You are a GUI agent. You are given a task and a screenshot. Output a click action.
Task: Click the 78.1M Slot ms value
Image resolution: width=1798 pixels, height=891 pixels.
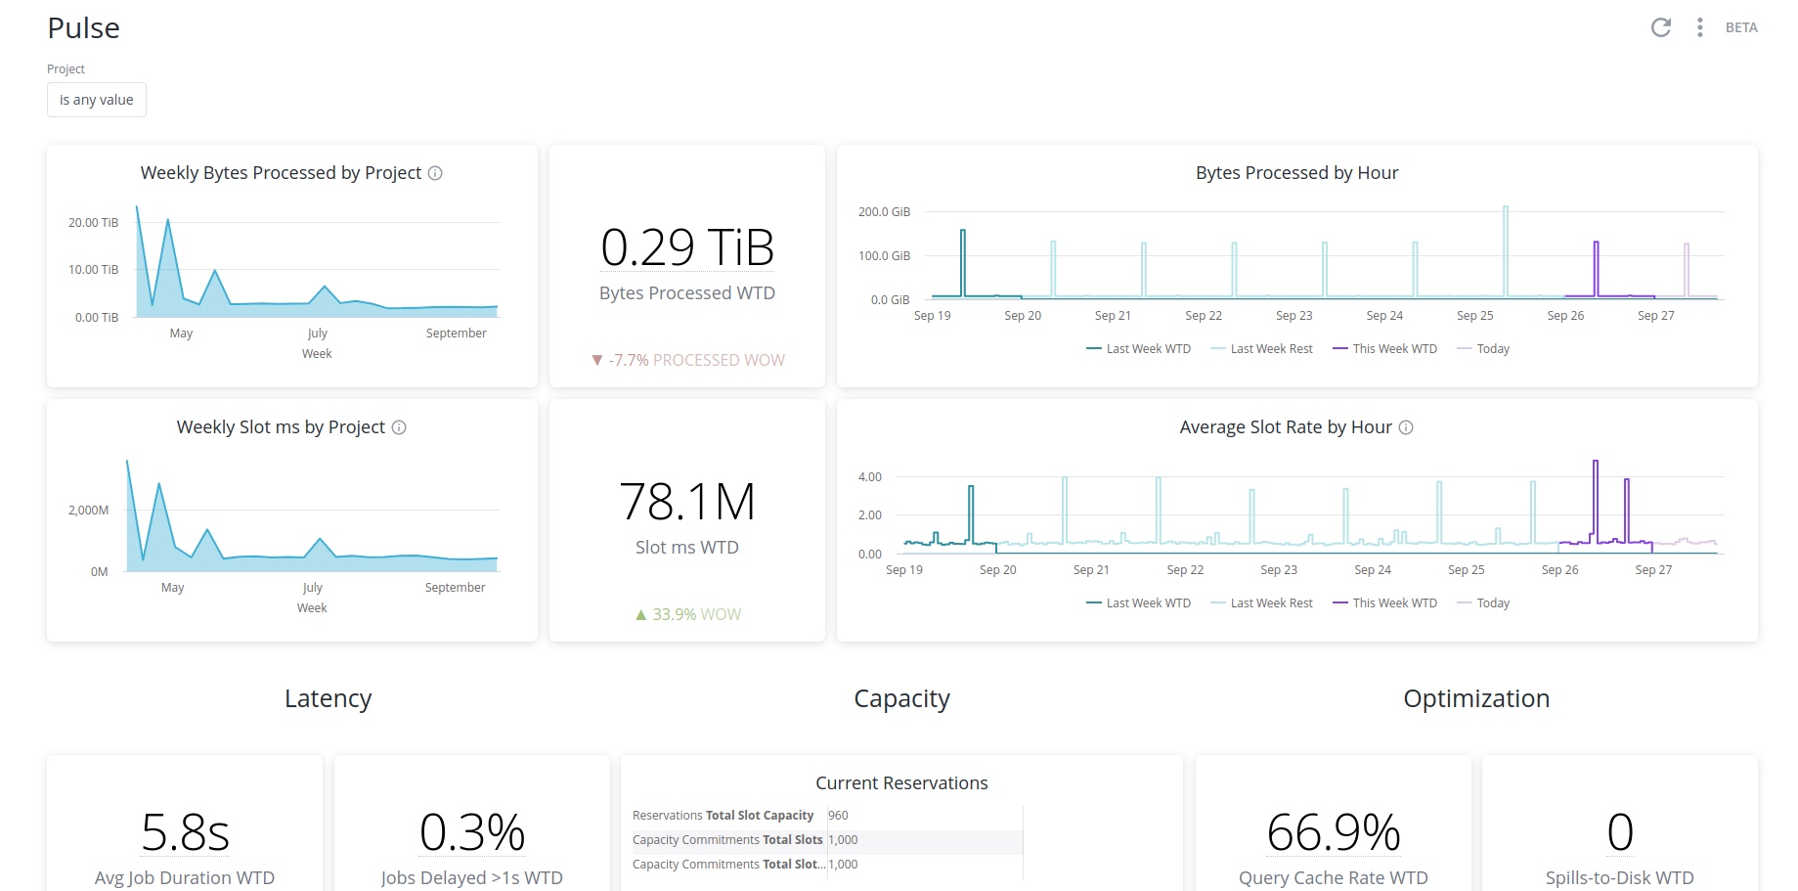click(x=687, y=502)
